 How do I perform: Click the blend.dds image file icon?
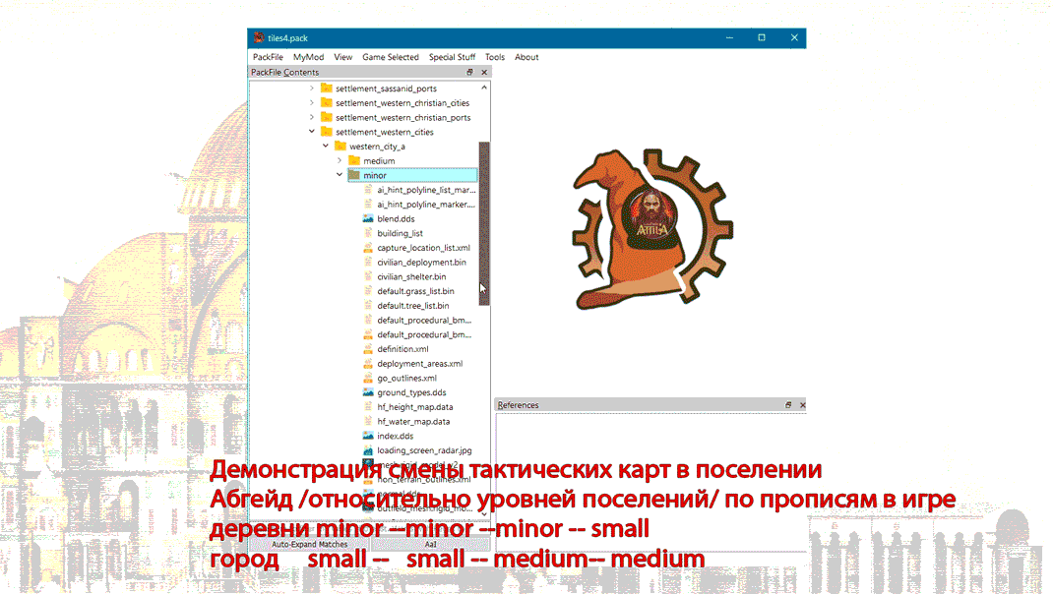368,218
